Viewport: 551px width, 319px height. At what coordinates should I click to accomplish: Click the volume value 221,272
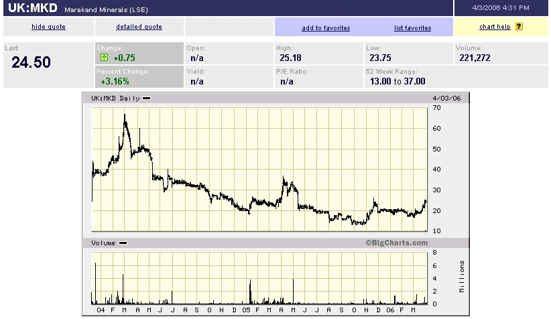475,58
